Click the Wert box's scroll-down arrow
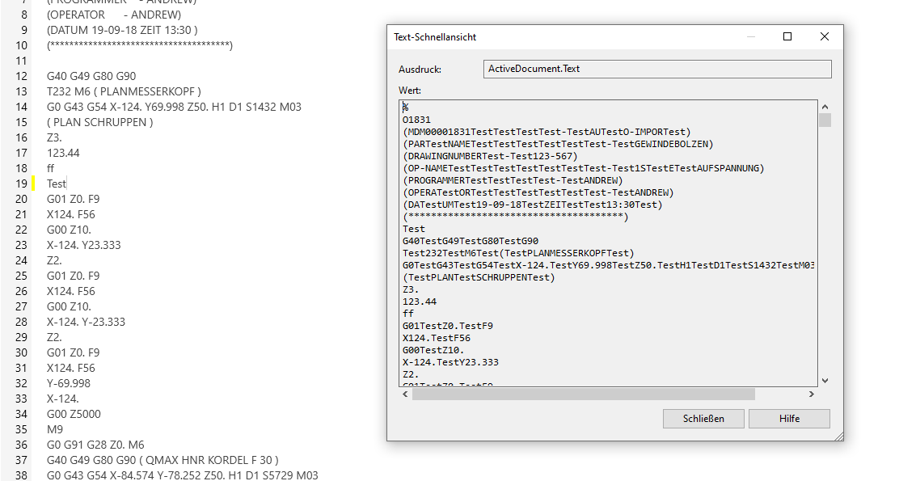 (825, 381)
